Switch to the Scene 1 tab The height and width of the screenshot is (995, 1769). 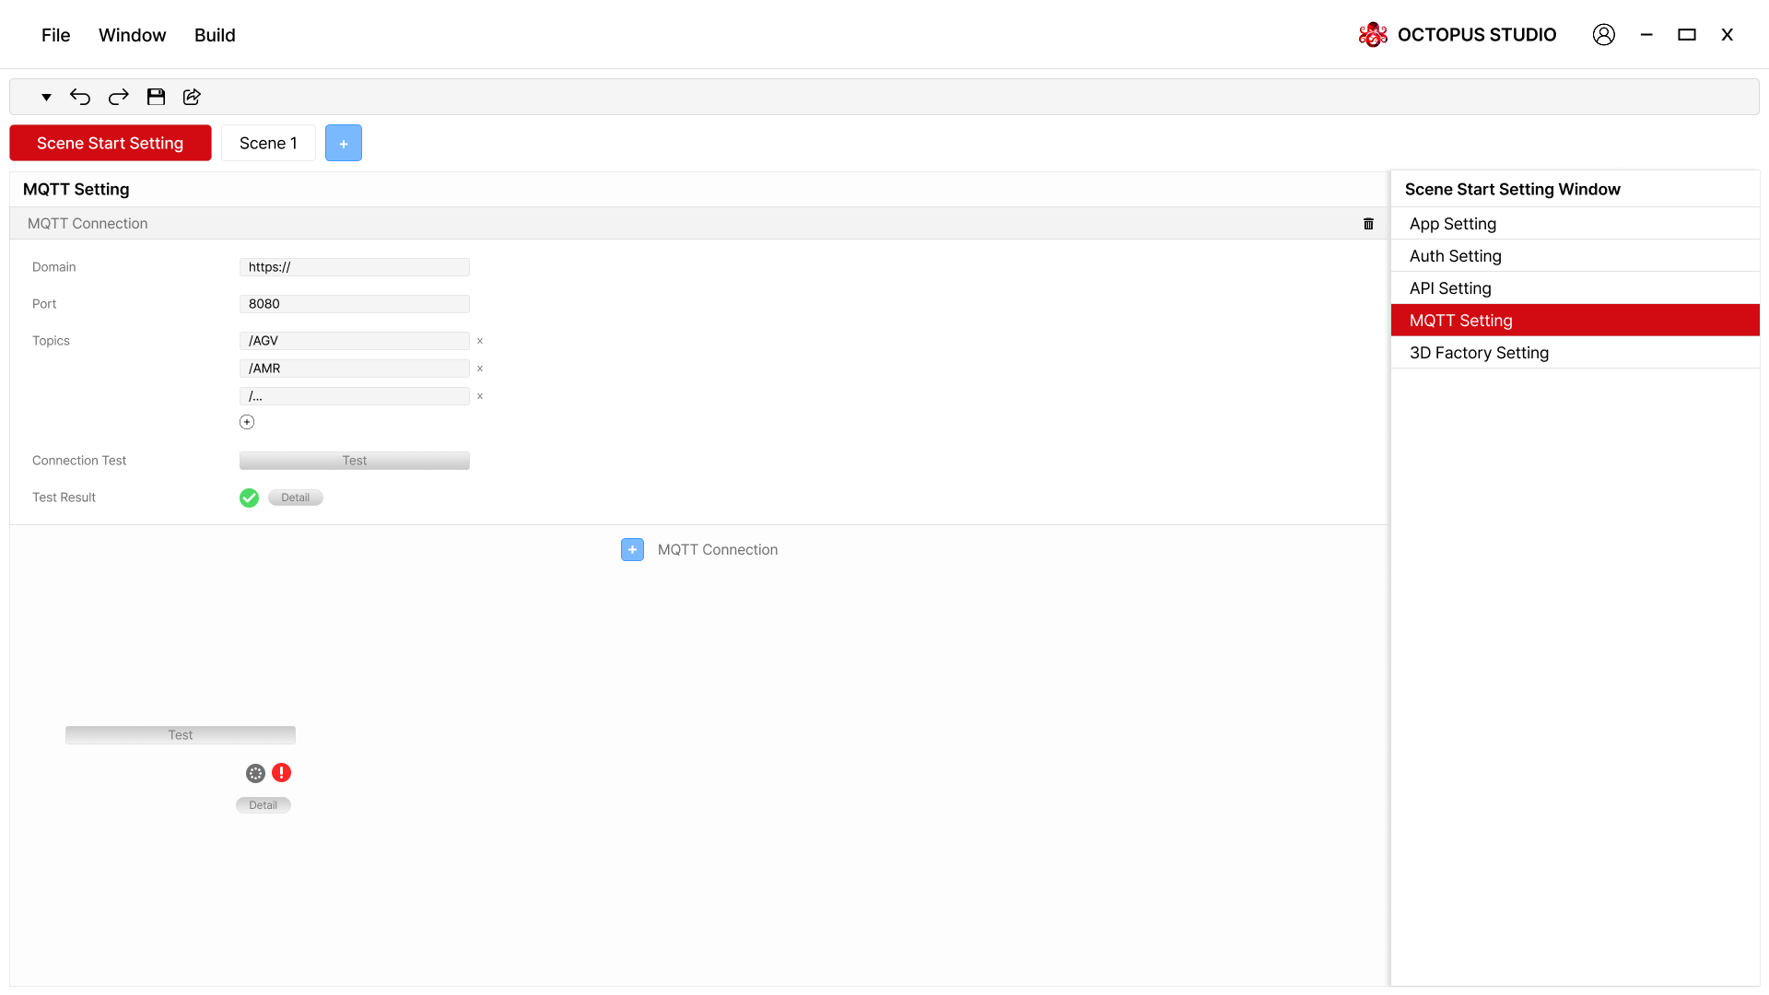pyautogui.click(x=268, y=144)
